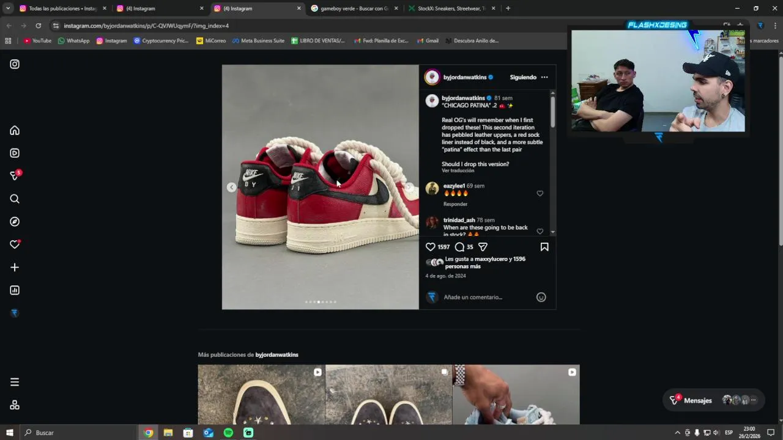Open hamburger More menu in sidebar
The image size is (783, 440).
(x=15, y=382)
